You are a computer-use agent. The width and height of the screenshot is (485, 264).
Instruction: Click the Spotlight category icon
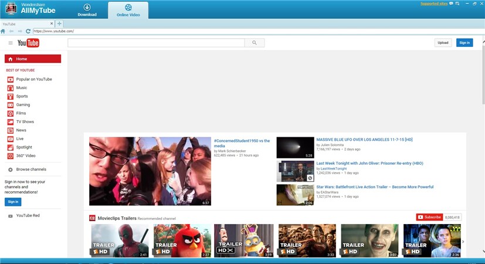point(11,148)
